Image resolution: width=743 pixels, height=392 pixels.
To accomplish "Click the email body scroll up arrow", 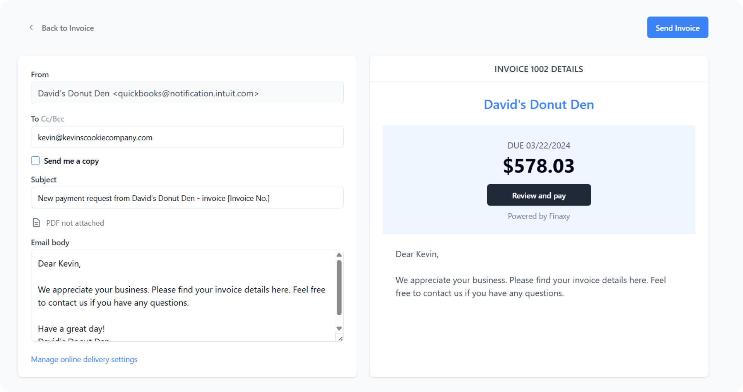I will 339,255.
